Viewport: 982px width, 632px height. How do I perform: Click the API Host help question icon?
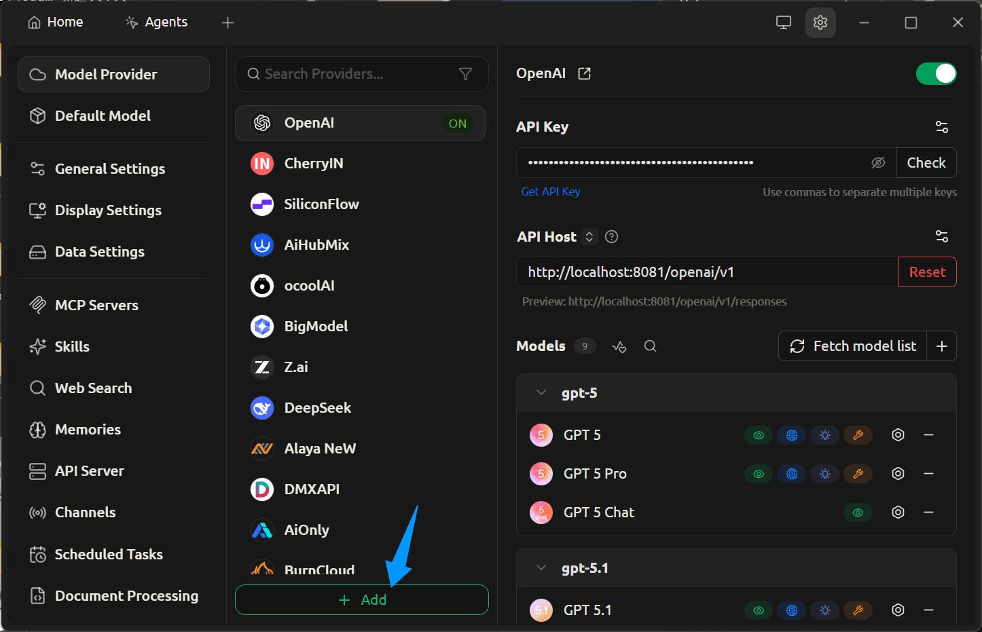click(x=611, y=237)
